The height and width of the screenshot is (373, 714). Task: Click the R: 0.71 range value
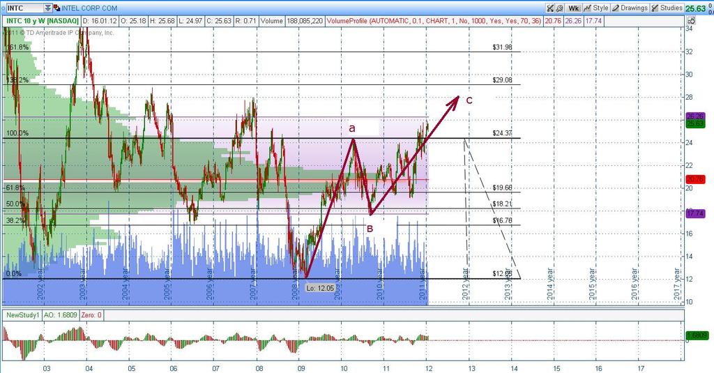point(246,20)
